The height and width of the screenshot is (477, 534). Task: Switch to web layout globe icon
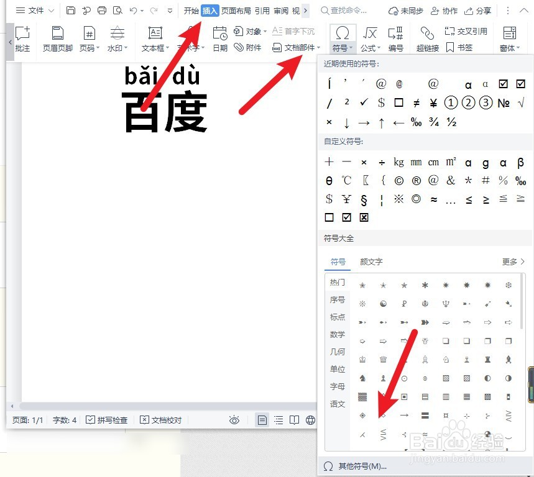tap(310, 420)
